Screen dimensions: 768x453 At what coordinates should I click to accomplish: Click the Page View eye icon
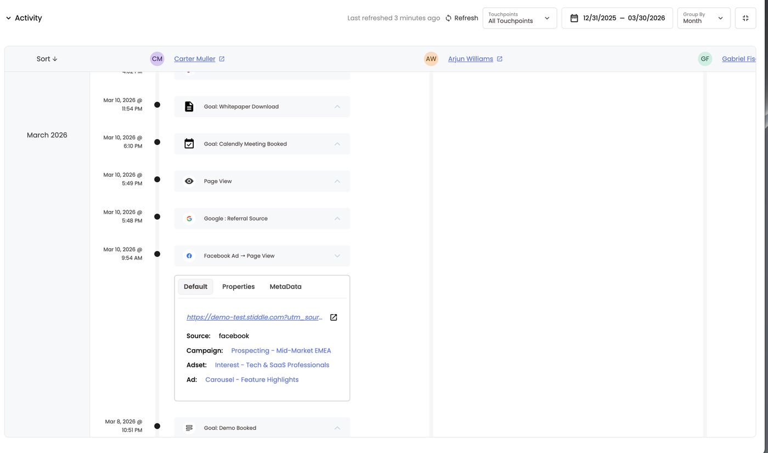coord(189,181)
